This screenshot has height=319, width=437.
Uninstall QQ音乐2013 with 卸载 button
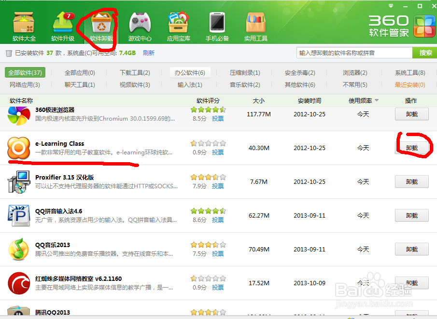411,249
